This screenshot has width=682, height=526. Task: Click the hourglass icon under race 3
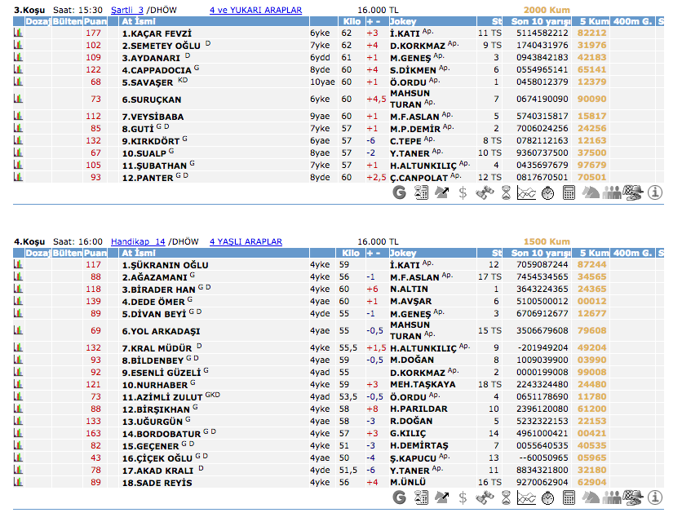coord(505,193)
